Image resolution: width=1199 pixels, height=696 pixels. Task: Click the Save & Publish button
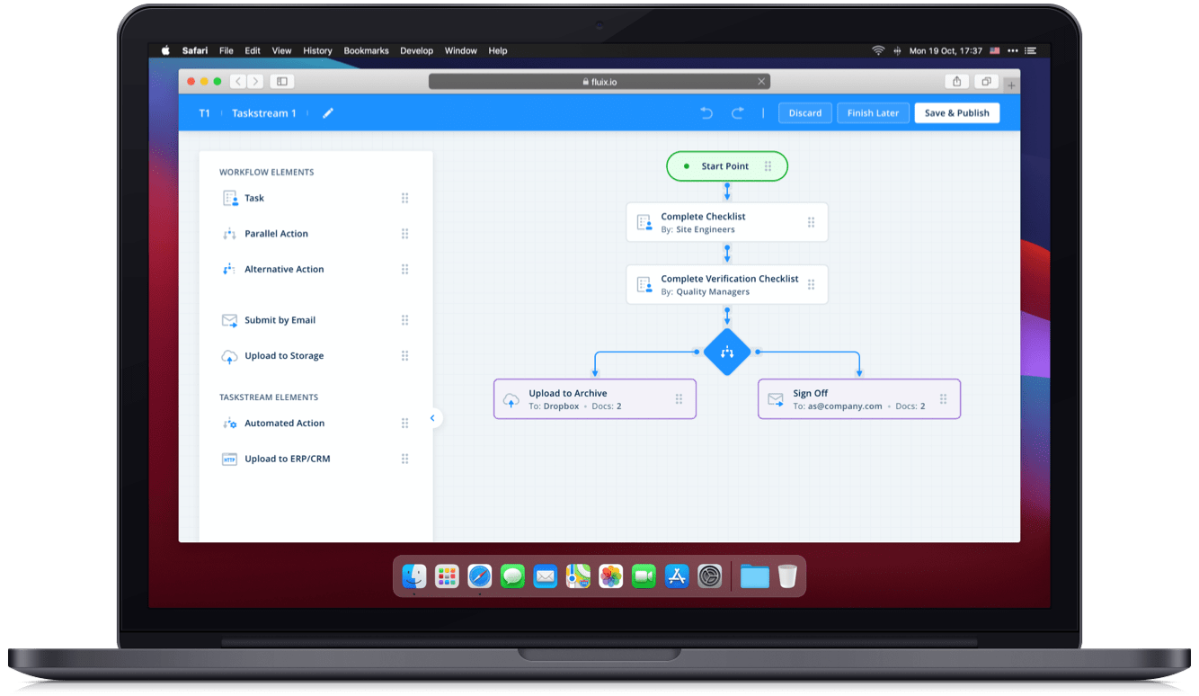(956, 112)
